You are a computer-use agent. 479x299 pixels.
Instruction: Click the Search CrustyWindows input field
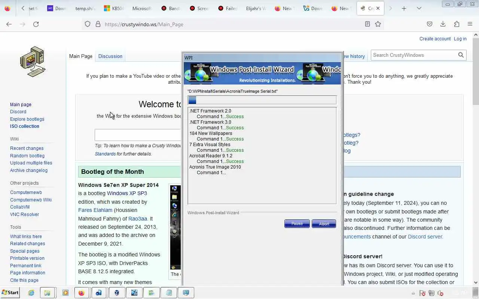pos(414,55)
